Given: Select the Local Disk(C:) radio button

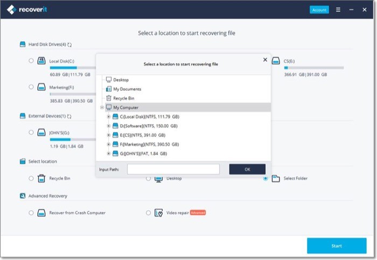Looking at the screenshot, I should (x=31, y=61).
